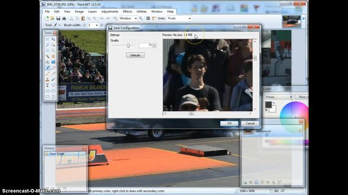The width and height of the screenshot is (348, 195).
Task: Open the Edit menu
Action: (57, 11)
